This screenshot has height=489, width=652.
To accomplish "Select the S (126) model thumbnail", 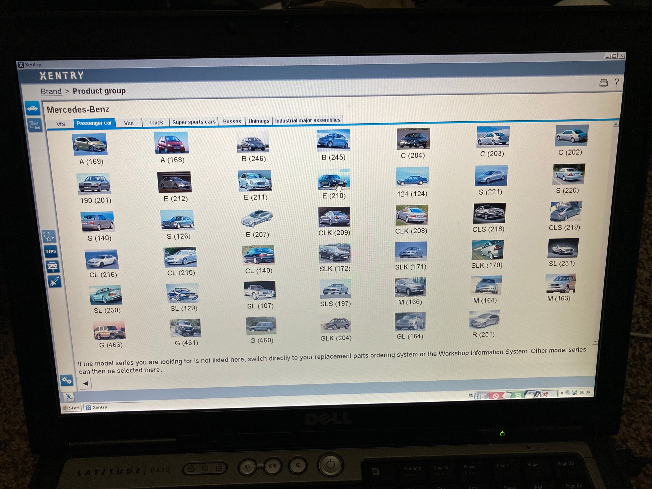I will coord(177,220).
